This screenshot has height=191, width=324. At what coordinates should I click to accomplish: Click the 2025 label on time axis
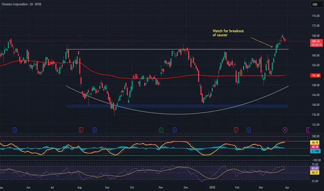(212, 188)
